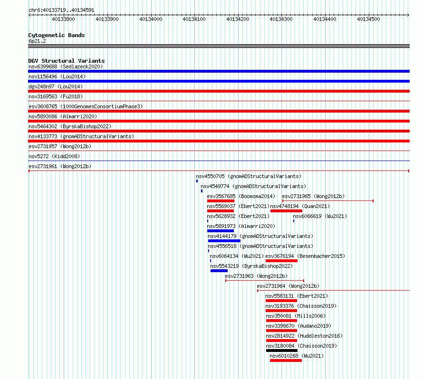Open nsv4550705 (gnomADStructuralVariants) label

249,176
